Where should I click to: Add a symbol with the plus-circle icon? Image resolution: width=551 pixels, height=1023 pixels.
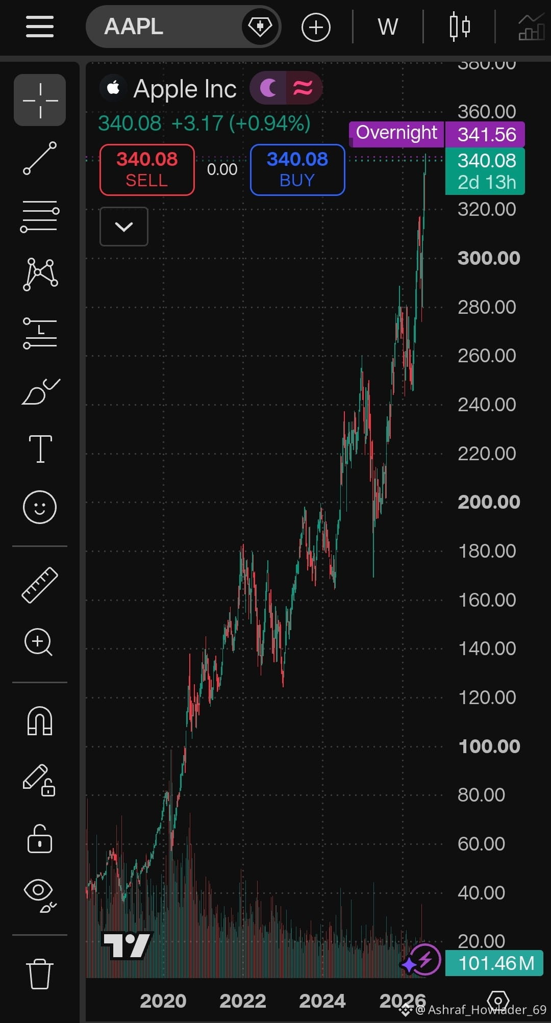click(x=316, y=27)
